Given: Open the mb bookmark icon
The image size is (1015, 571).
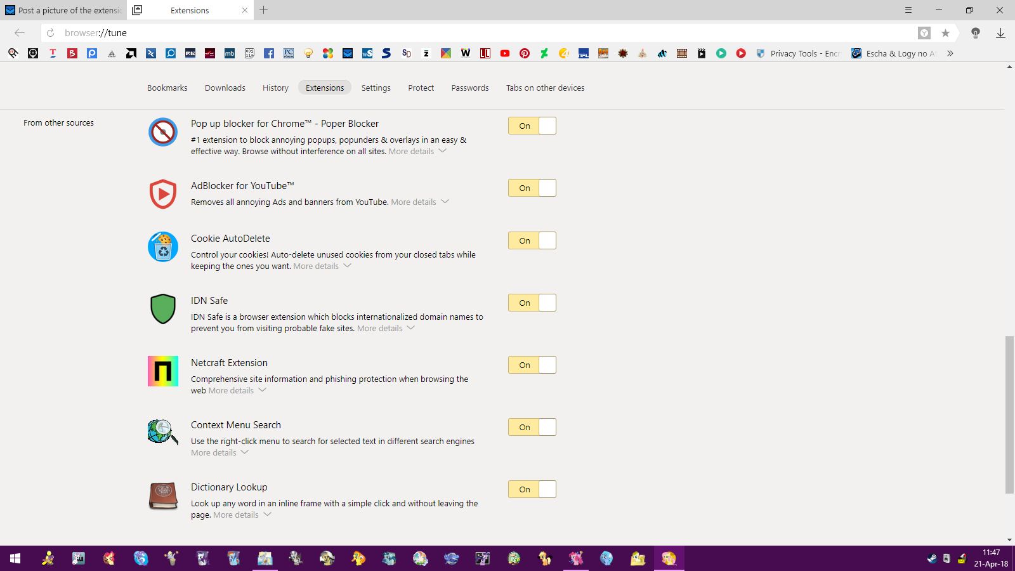Looking at the screenshot, I should coord(230,53).
